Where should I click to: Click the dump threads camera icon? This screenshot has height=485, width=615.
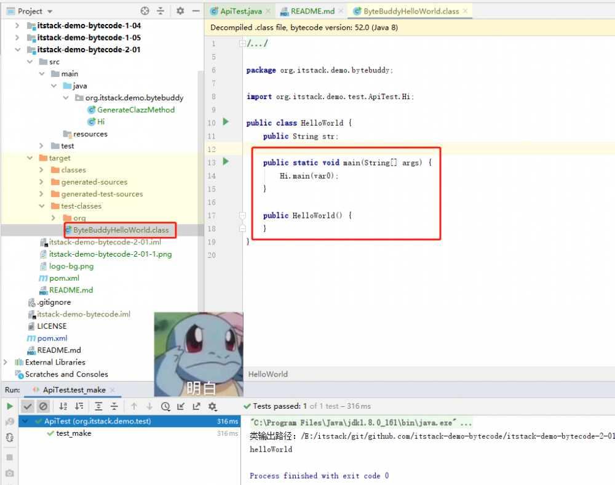click(10, 473)
